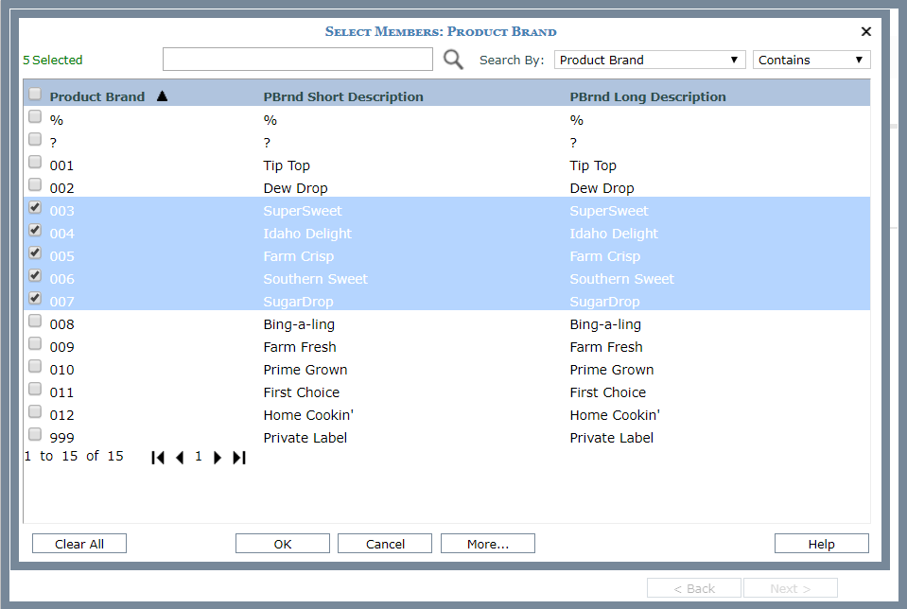Click long description 'Farm Fresh'
Screen dimensions: 907x609
(606, 347)
